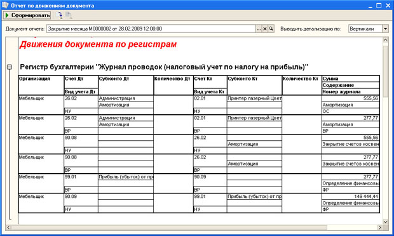
Task: Click the Количество Дт column header
Action: pyautogui.click(x=173, y=85)
